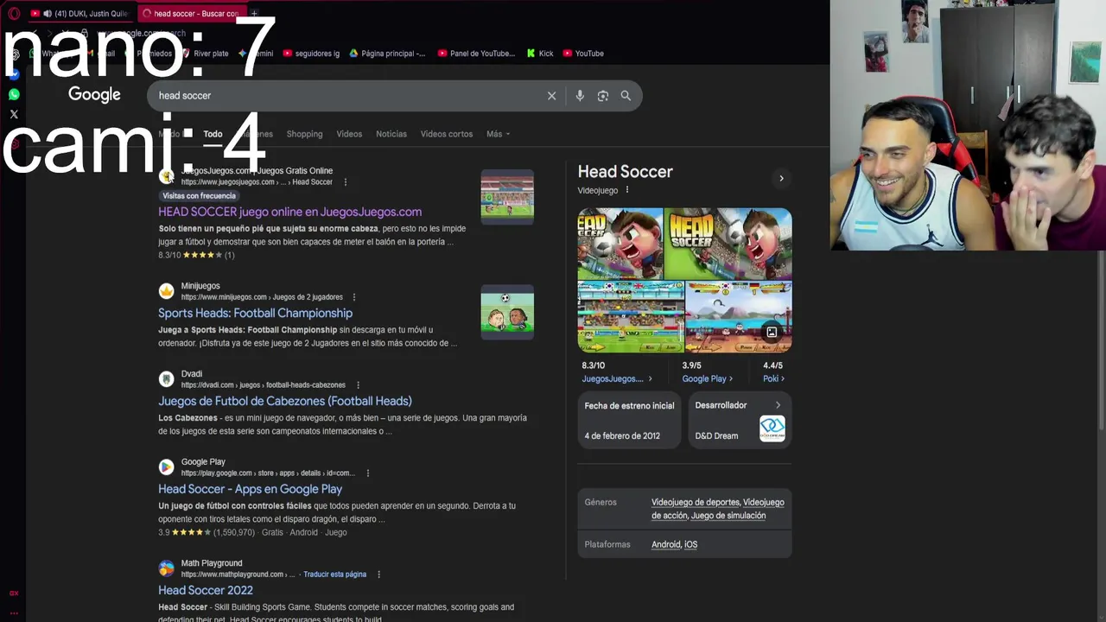Viewport: 1106px width, 622px height.
Task: Click Visitas con frecuencia label
Action: coord(199,196)
